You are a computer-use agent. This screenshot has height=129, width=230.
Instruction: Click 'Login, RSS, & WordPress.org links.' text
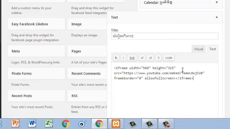36,62
